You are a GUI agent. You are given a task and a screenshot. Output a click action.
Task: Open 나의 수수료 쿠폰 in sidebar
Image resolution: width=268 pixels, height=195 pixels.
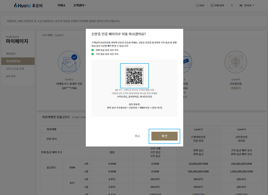pyautogui.click(x=15, y=69)
